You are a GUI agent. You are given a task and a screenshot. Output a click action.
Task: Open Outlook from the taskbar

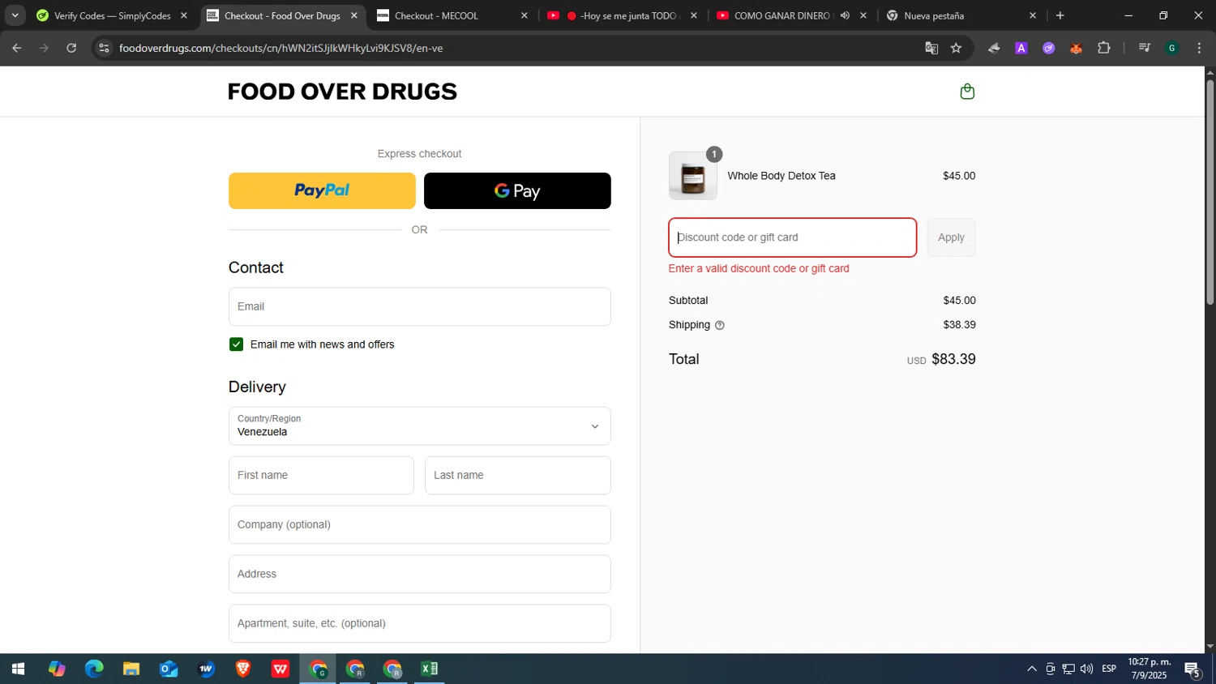click(169, 669)
